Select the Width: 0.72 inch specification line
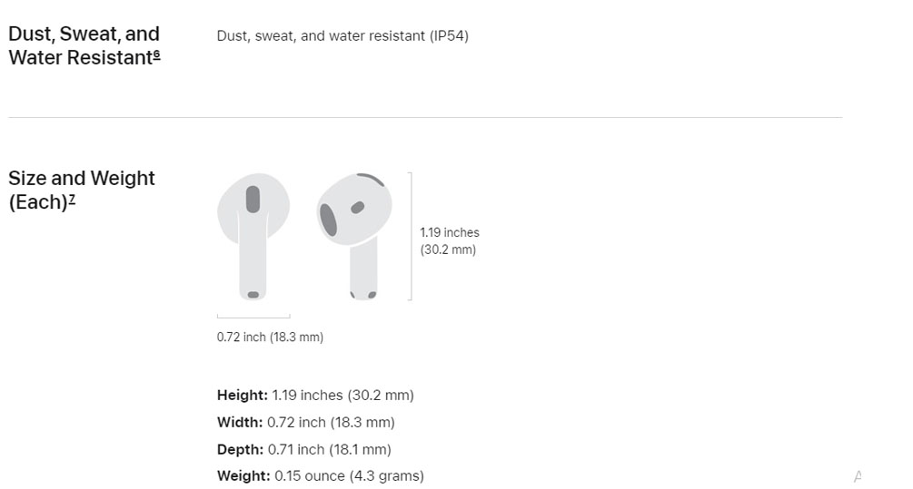The height and width of the screenshot is (489, 913). coord(305,423)
